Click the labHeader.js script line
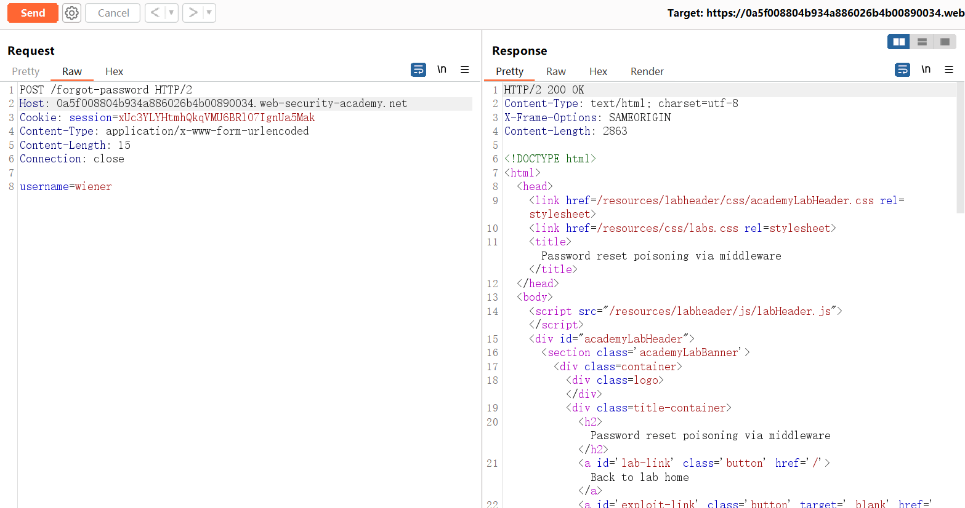Screen dimensions: 965x508 coord(686,311)
